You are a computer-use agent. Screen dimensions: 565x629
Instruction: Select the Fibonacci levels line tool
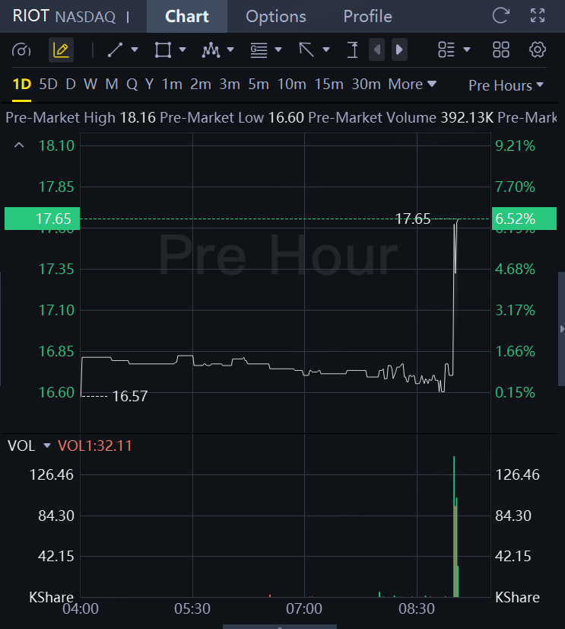[x=259, y=50]
